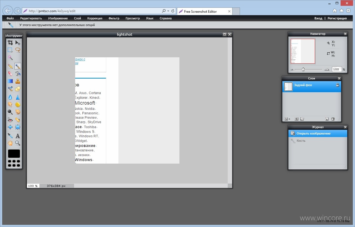
Task: Select the Move tool
Action: (x=18, y=43)
